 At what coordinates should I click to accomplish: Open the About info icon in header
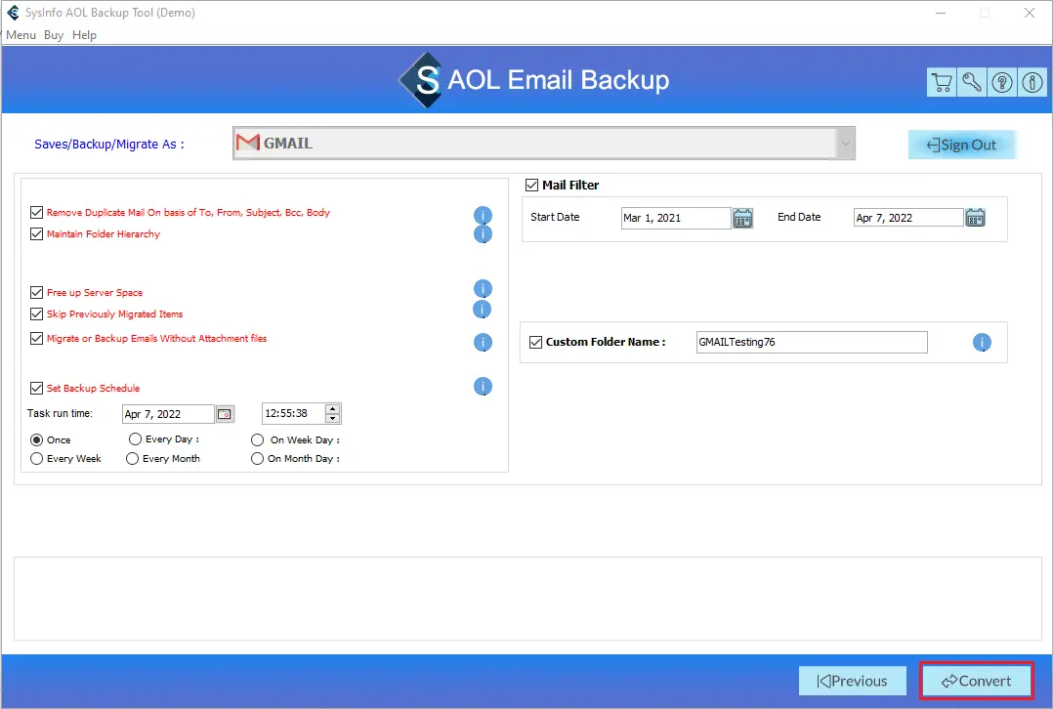tap(1032, 83)
